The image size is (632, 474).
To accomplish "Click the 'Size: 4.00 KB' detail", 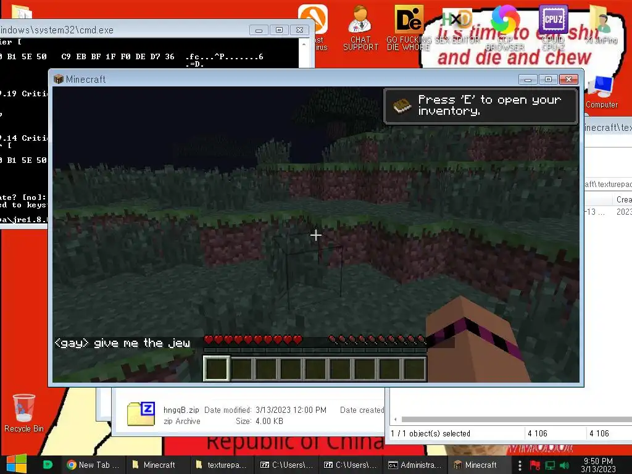I will pyautogui.click(x=259, y=421).
